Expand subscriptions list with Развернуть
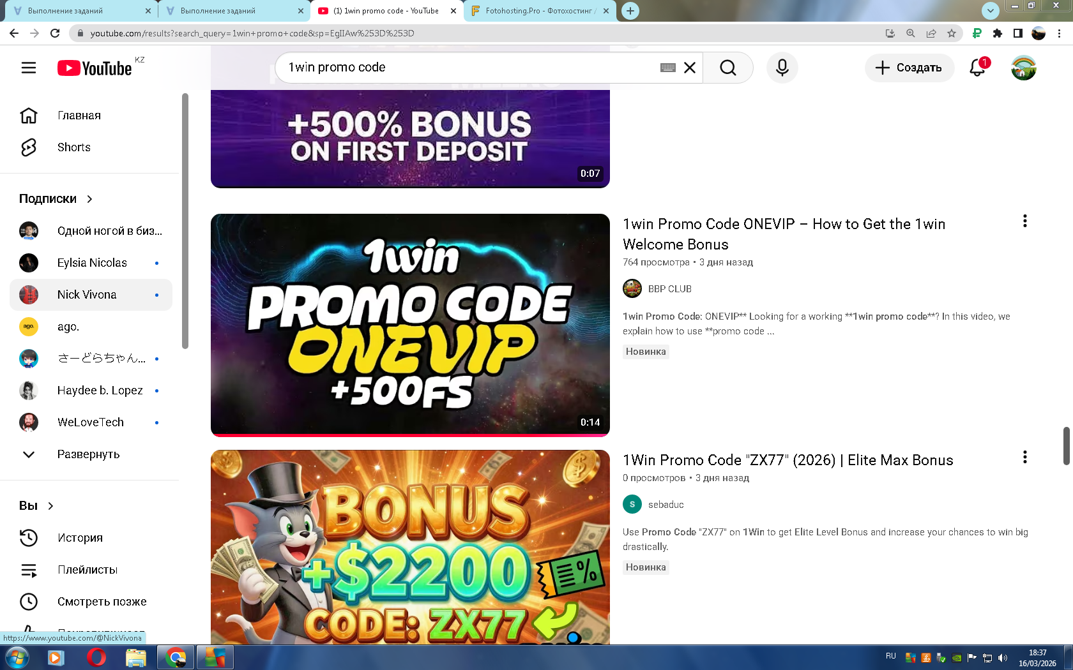1073x670 pixels. tap(91, 454)
